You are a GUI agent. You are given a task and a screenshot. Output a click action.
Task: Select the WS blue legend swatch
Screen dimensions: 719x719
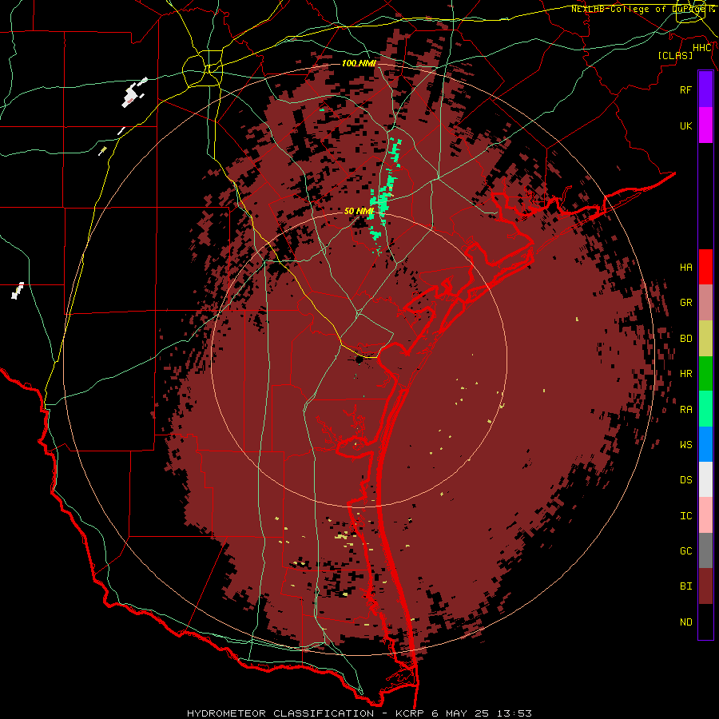click(x=705, y=444)
